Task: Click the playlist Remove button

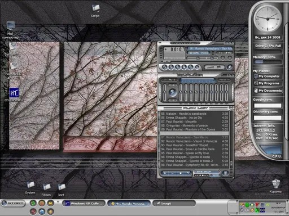Action: [173, 173]
